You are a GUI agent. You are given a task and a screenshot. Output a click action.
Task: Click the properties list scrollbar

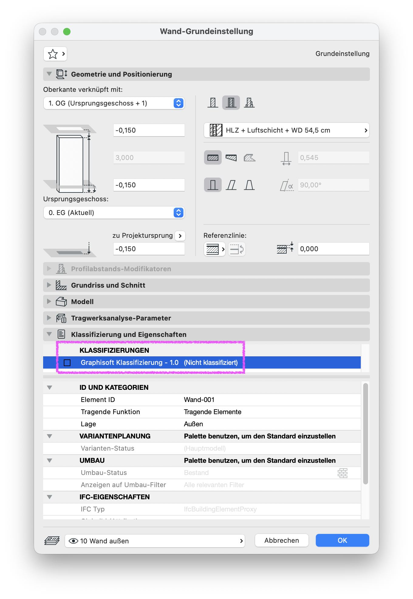pos(366,434)
